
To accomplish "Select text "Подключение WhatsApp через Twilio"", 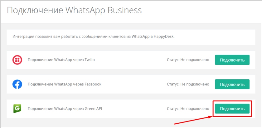I will coord(61,60).
